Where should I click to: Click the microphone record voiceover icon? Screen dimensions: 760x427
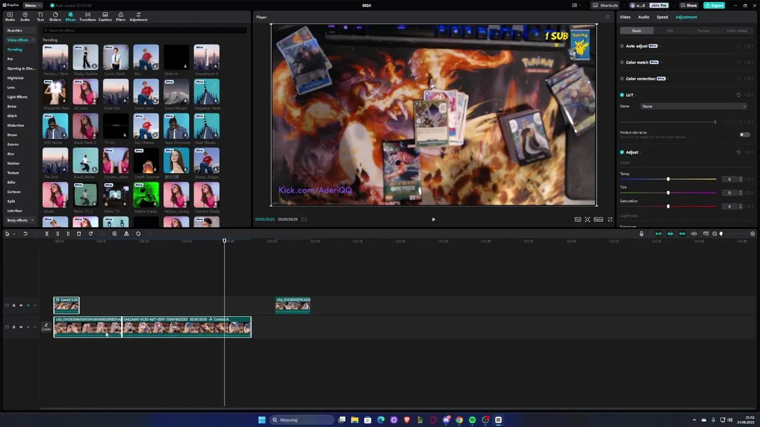pyautogui.click(x=641, y=234)
